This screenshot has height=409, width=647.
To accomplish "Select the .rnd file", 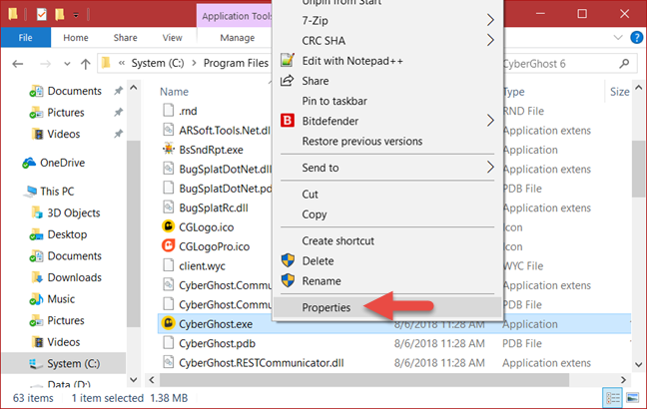I will pyautogui.click(x=188, y=111).
